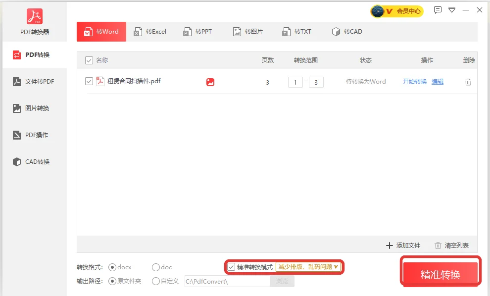Click the file name 租赁合同扫描件.pdf
This screenshot has height=296, width=490.
coord(134,81)
